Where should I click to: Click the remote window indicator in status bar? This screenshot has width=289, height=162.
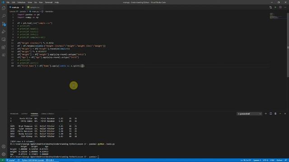pyautogui.click(x=3, y=160)
